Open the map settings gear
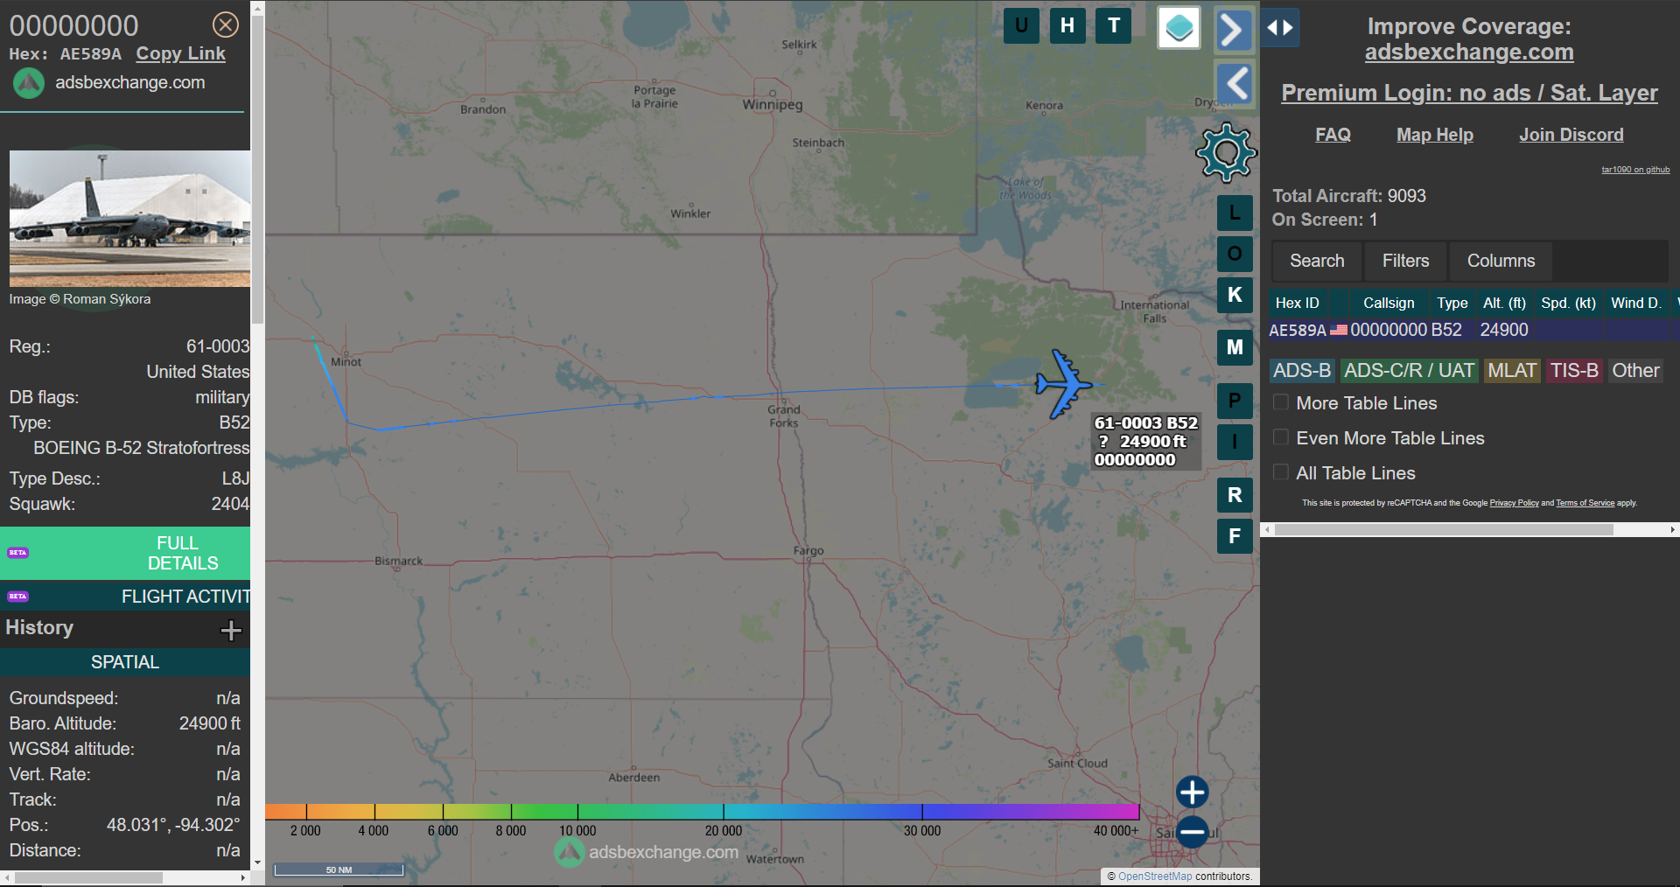Image resolution: width=1680 pixels, height=887 pixels. pyautogui.click(x=1226, y=153)
